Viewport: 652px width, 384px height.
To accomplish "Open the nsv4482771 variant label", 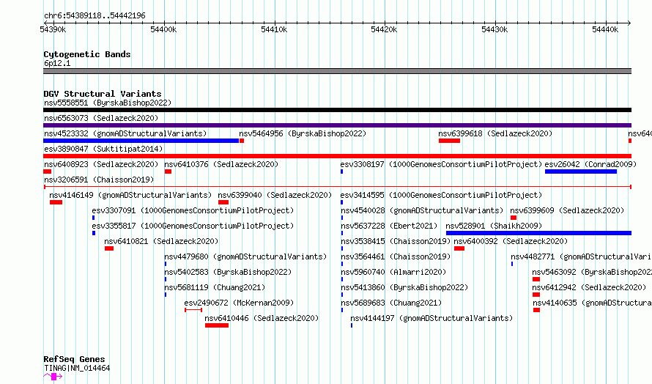I will [x=581, y=256].
